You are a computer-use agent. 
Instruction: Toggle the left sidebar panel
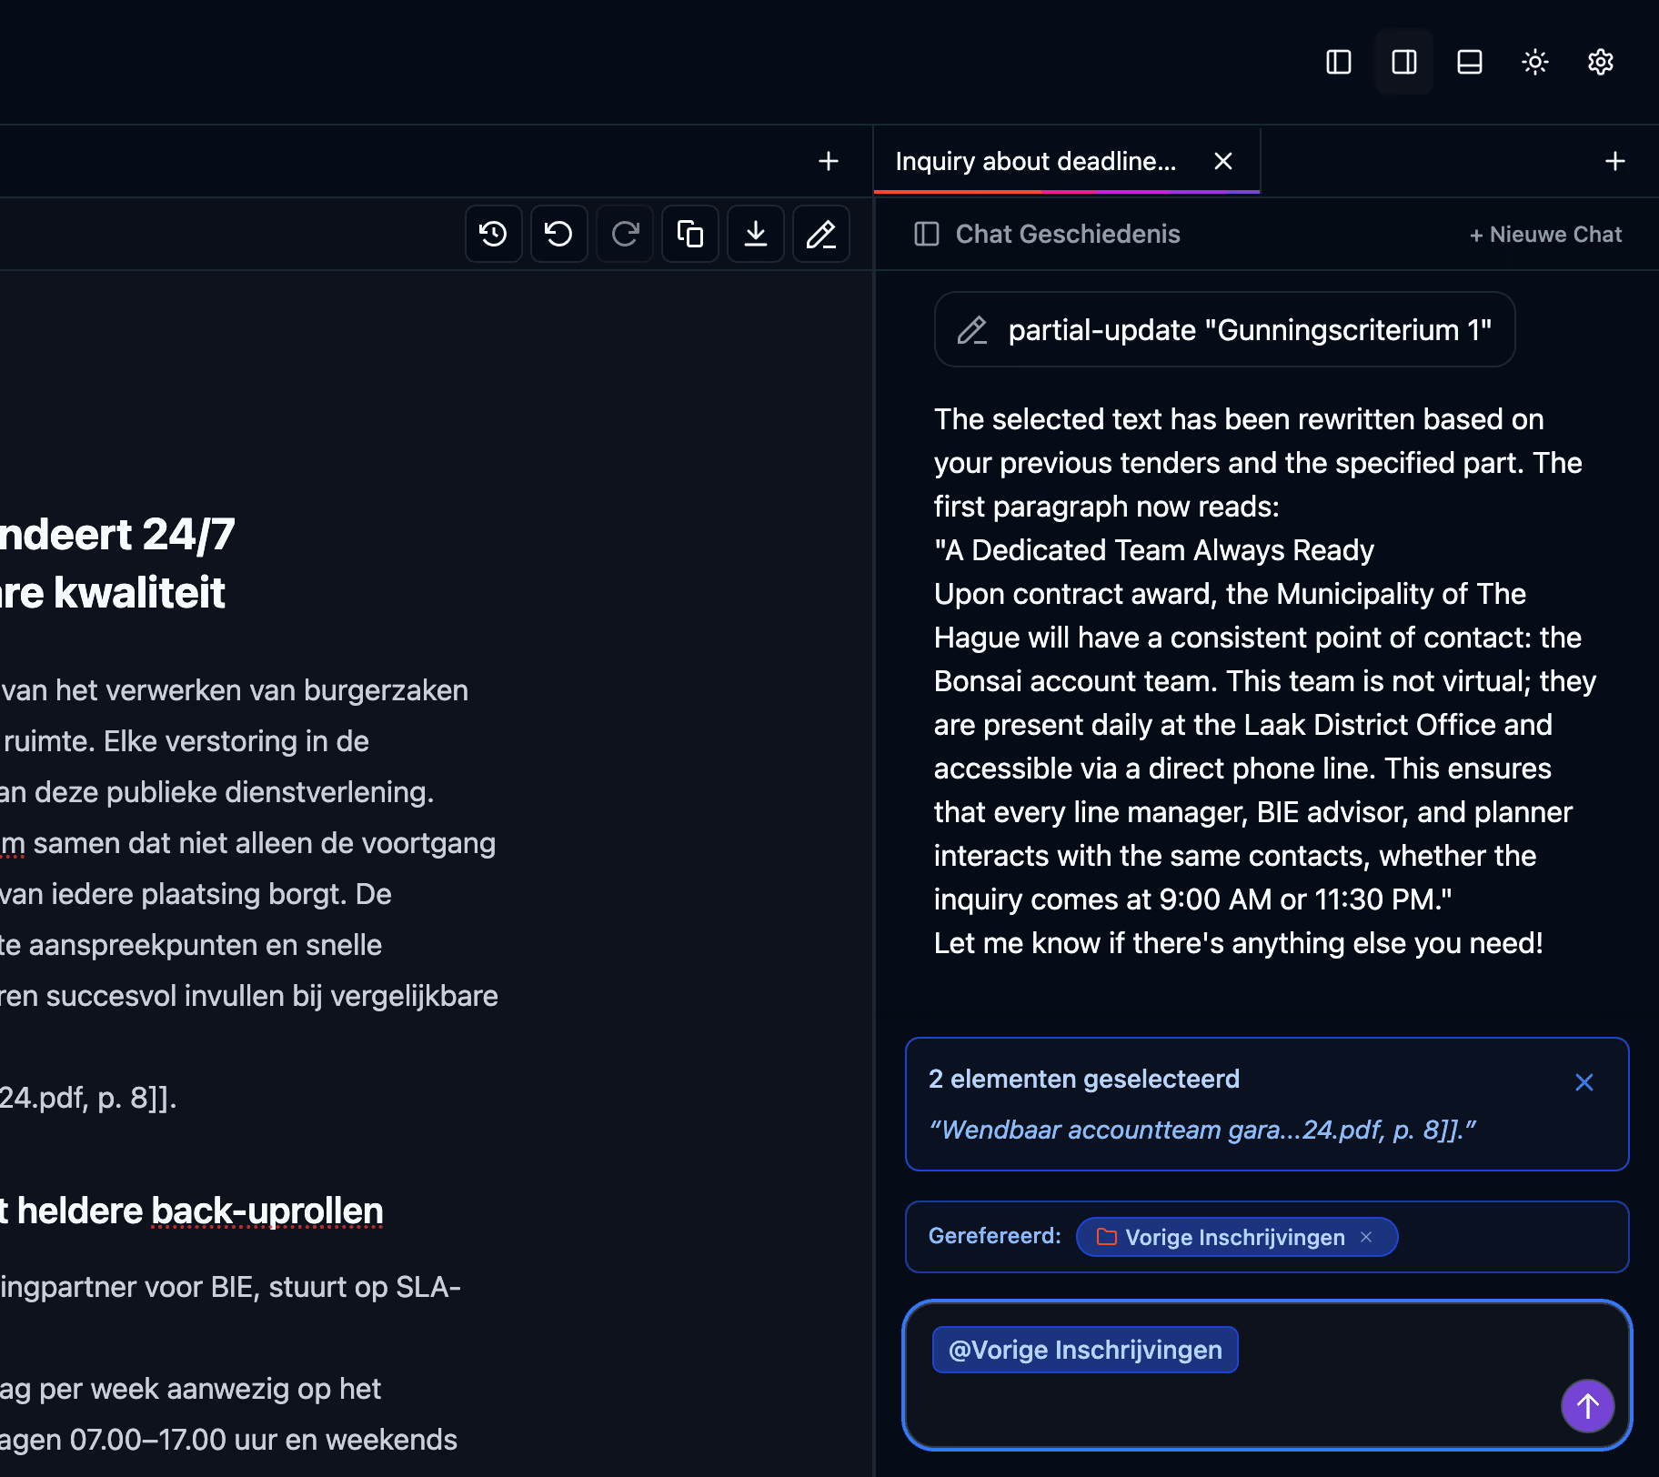(1339, 62)
